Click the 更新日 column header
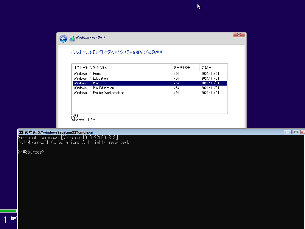 [x=213, y=68]
